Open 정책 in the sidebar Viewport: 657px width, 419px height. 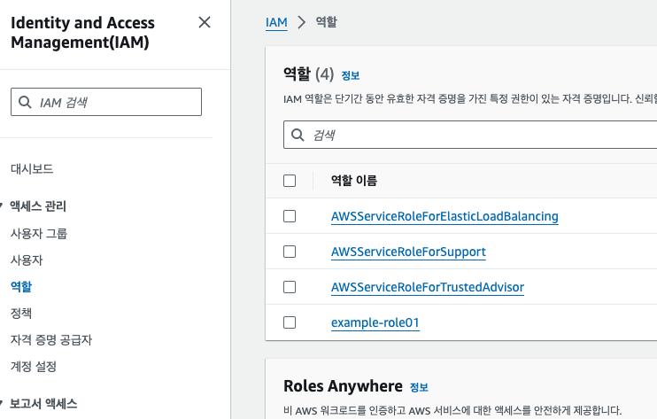pyautogui.click(x=21, y=314)
